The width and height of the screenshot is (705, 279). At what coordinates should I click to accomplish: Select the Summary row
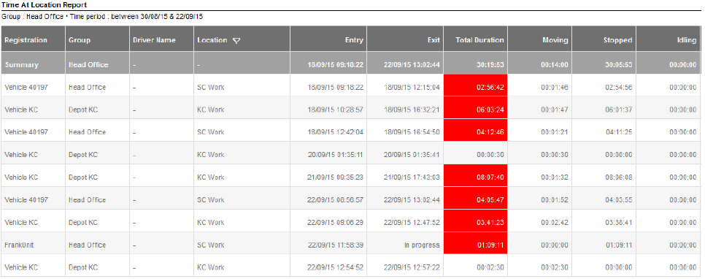(351, 63)
